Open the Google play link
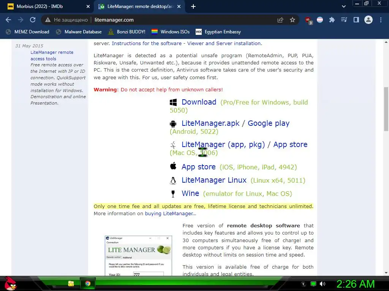Screen dimensions: 389x291 click(269, 123)
